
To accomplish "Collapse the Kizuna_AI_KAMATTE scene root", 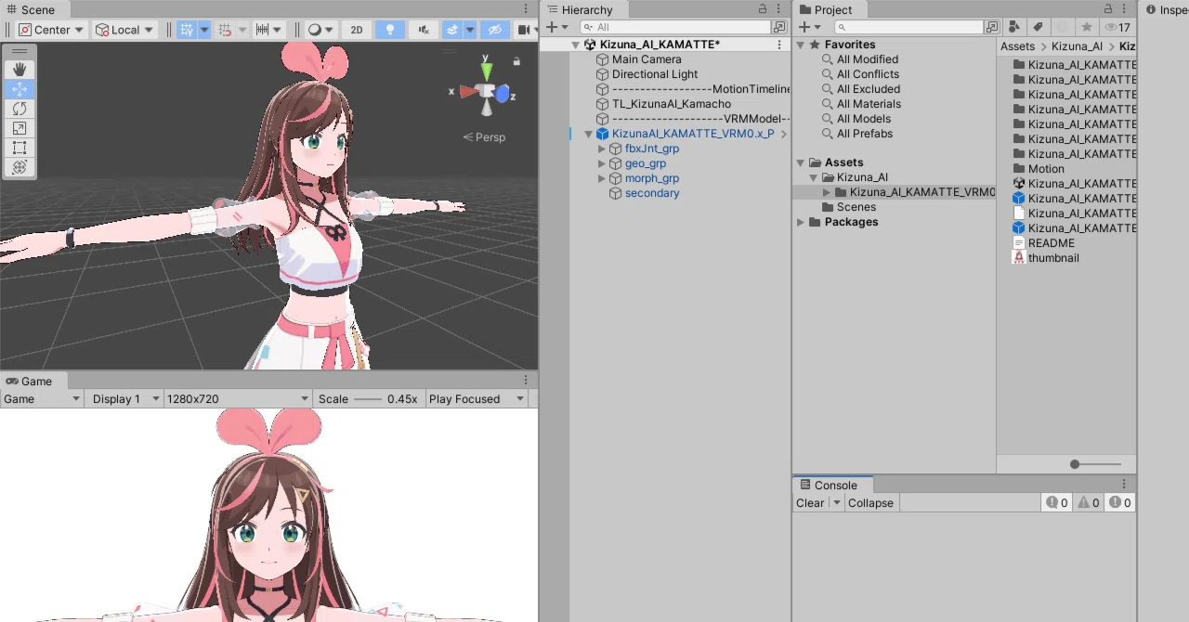I will click(x=576, y=45).
